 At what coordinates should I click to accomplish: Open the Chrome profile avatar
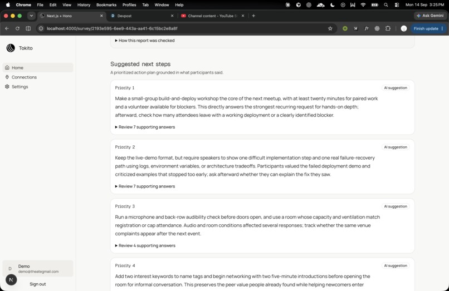pyautogui.click(x=404, y=28)
